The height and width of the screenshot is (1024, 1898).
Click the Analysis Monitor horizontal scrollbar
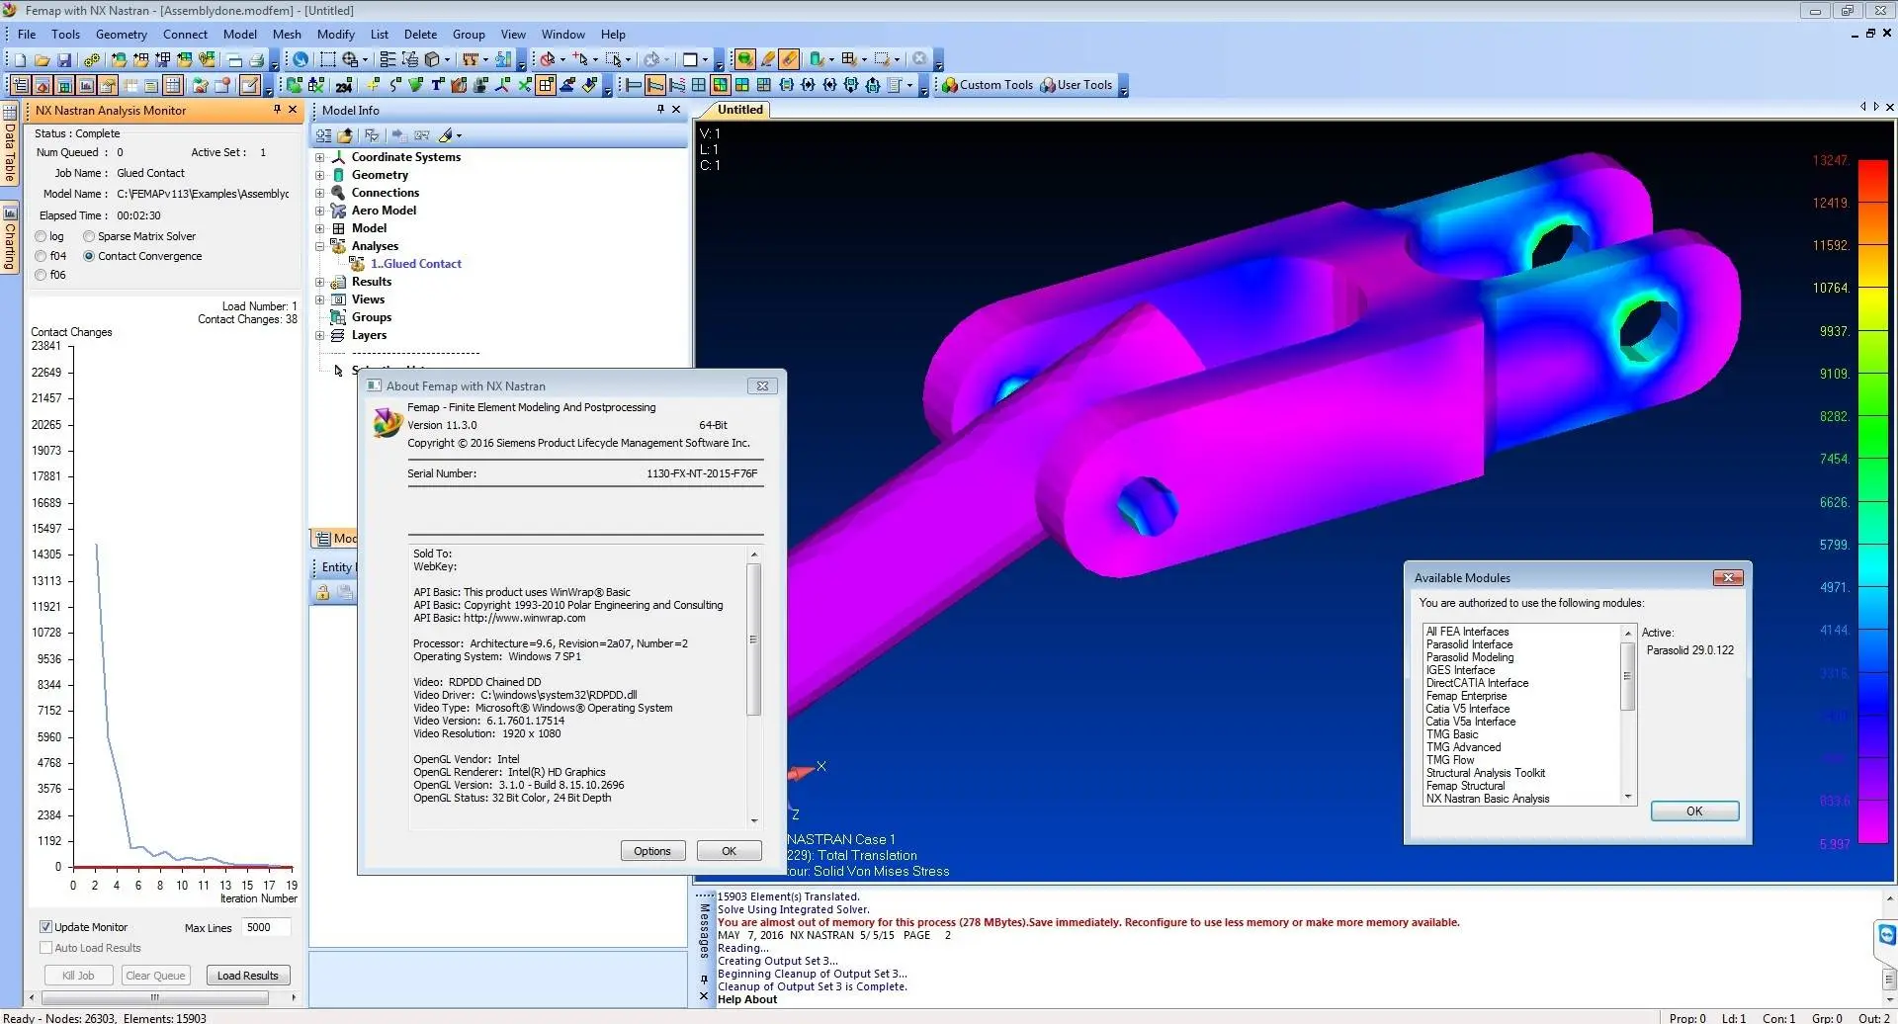pos(155,998)
